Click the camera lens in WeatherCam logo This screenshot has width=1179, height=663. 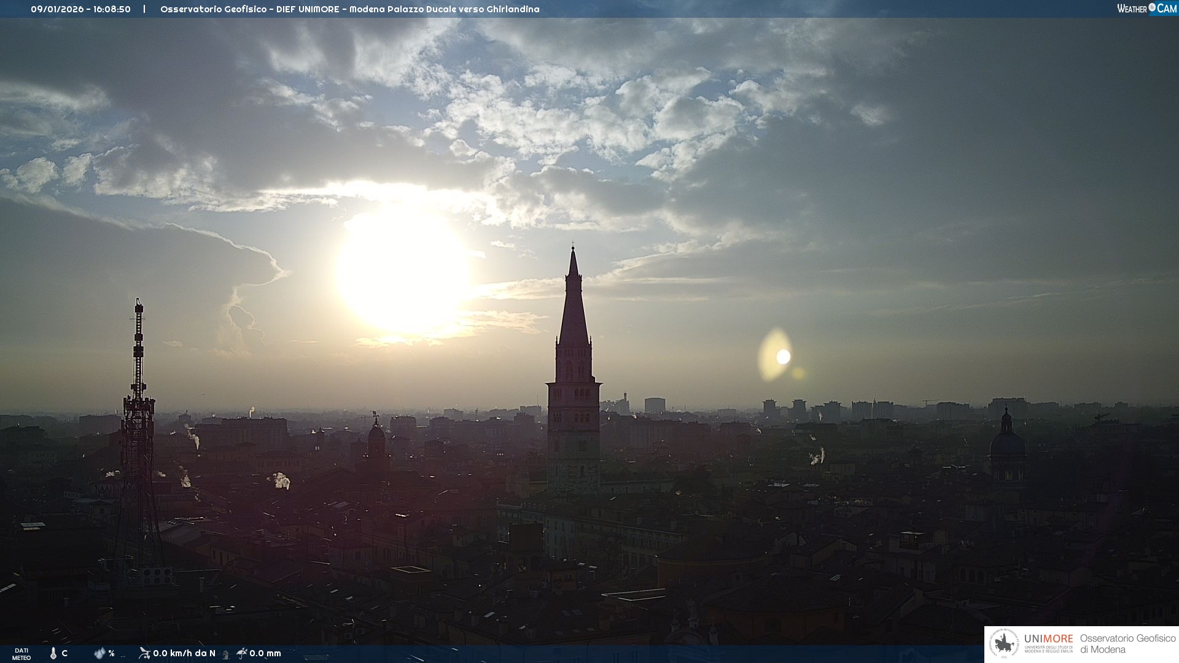[x=1152, y=8]
